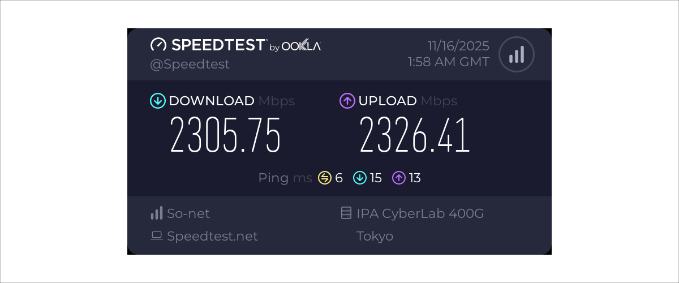This screenshot has width=679, height=283.
Task: Click the So-net provider bars icon
Action: pyautogui.click(x=157, y=213)
